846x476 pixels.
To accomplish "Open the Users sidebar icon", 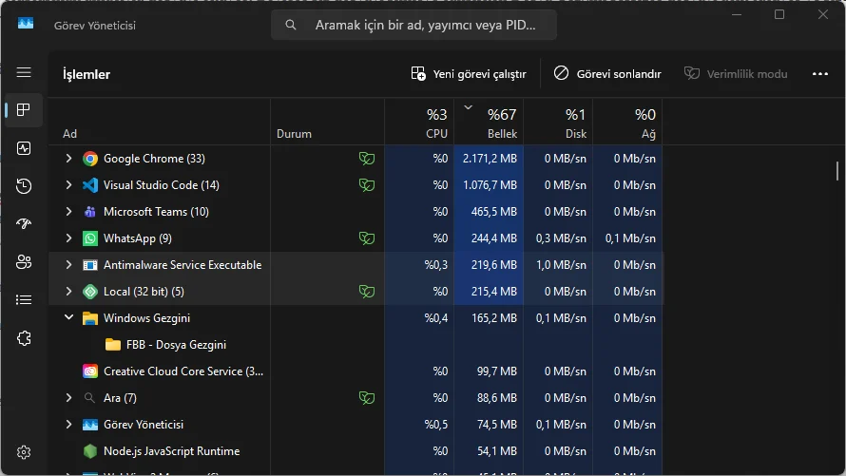I will pyautogui.click(x=24, y=262).
